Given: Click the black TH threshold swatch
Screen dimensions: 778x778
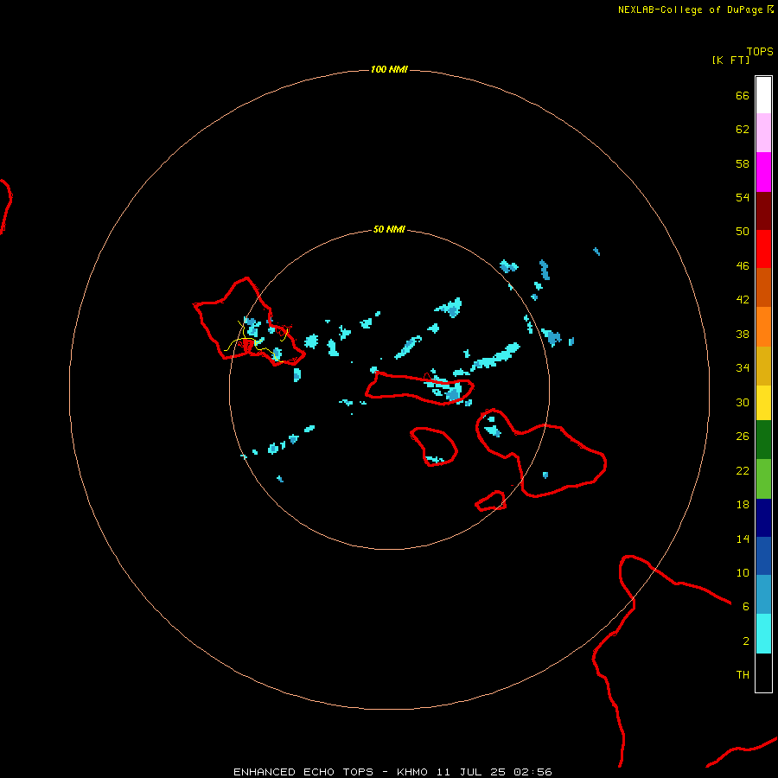Looking at the screenshot, I should click(x=763, y=673).
